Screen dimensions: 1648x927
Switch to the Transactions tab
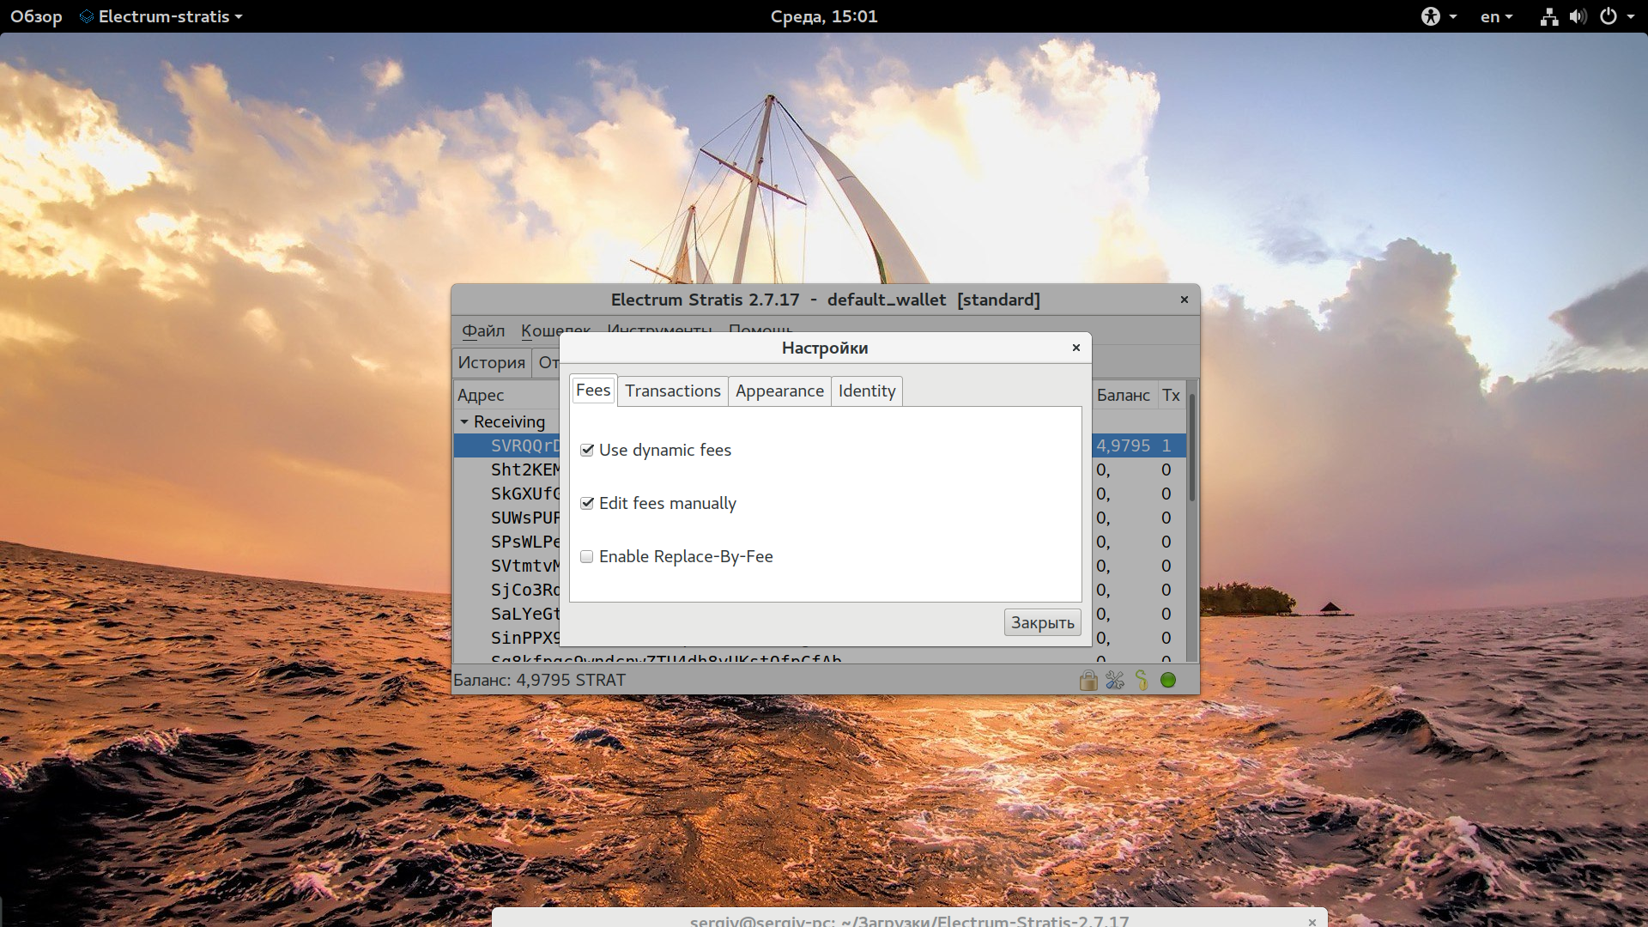coord(672,390)
